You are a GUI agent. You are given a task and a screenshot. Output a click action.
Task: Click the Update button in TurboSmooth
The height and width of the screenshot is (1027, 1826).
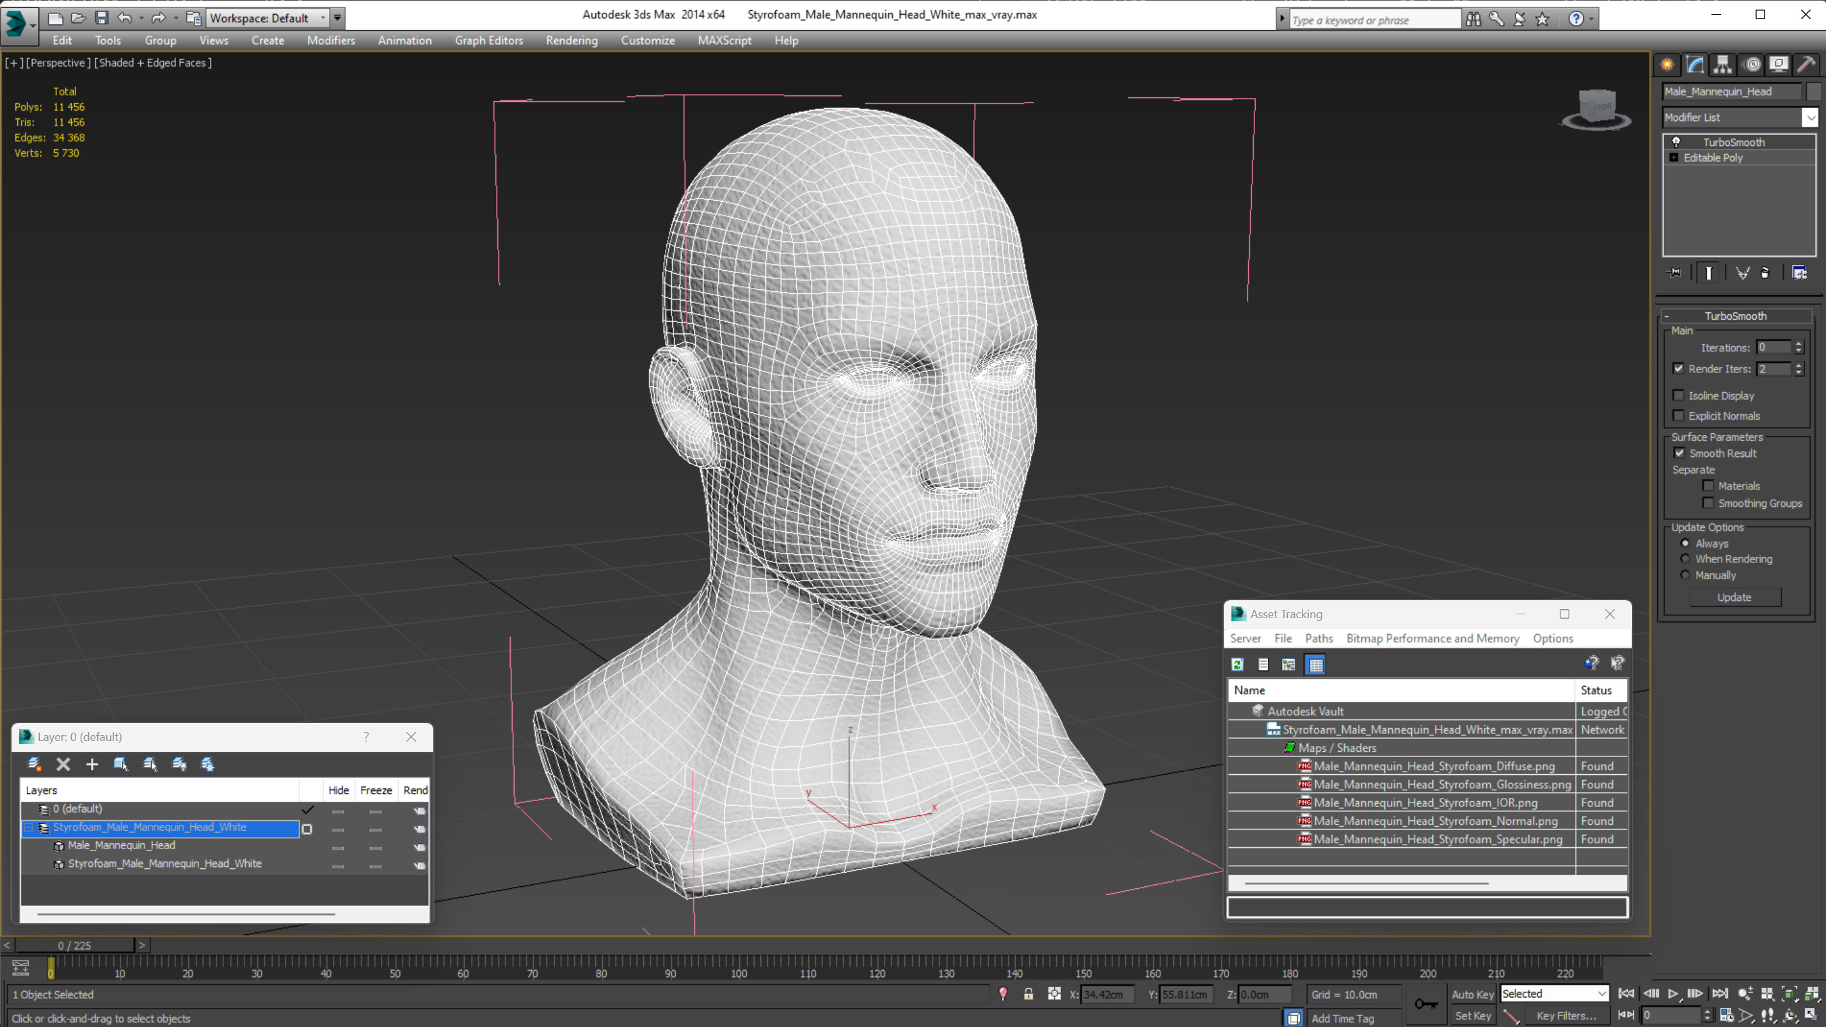(x=1734, y=598)
